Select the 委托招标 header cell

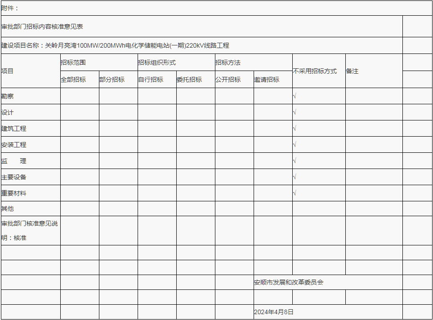pyautogui.click(x=189, y=80)
